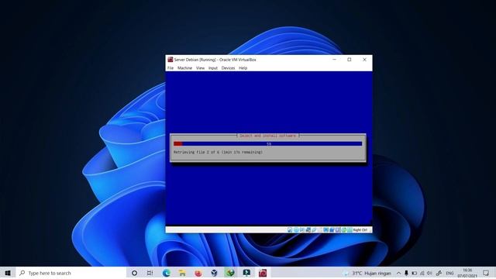Open the View menu
The image size is (496, 279).
tap(200, 68)
